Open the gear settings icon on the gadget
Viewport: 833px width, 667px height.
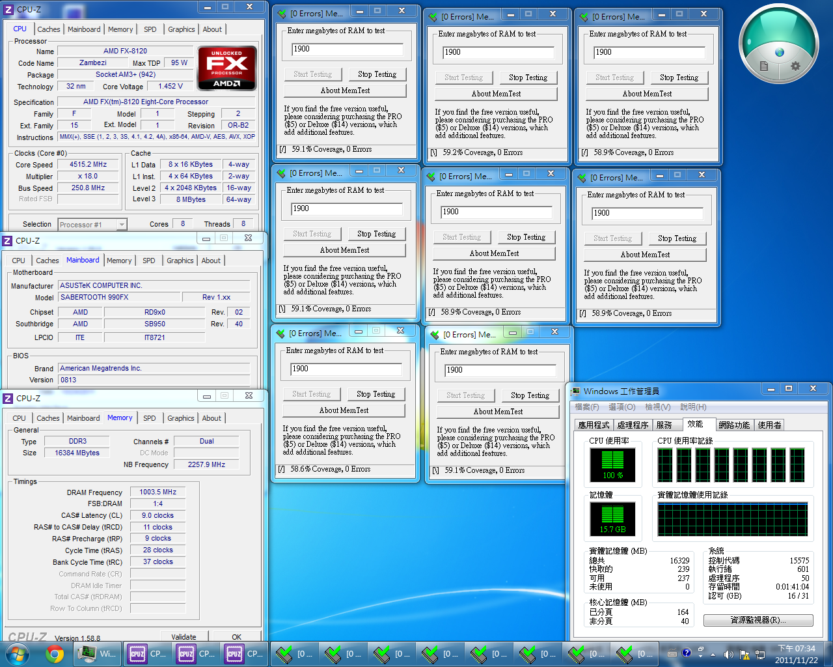(x=795, y=66)
